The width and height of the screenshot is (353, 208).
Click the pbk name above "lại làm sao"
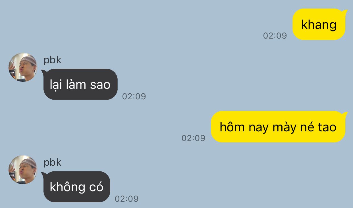pos(53,60)
